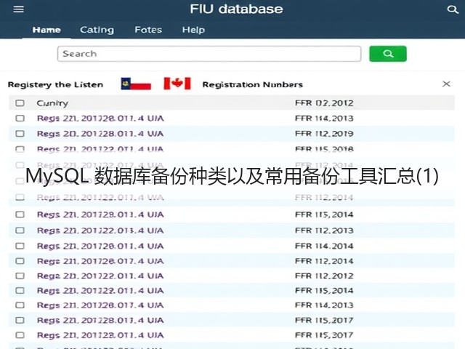Image resolution: width=465 pixels, height=349 pixels.
Task: Tick the Cunlry header checkbox
Action: 20,103
